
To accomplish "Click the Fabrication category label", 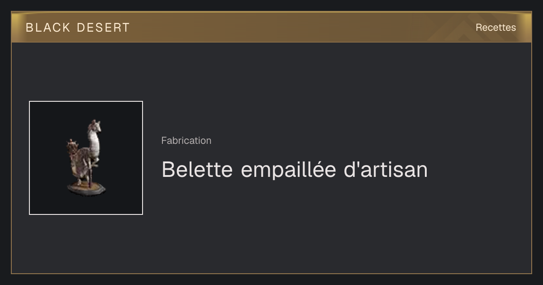I will click(186, 141).
